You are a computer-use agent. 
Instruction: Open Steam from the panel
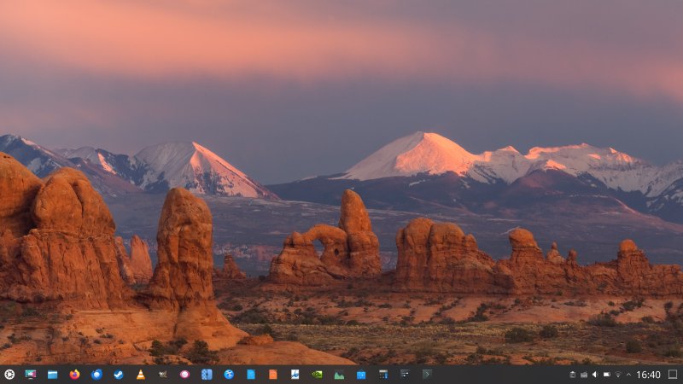point(119,374)
